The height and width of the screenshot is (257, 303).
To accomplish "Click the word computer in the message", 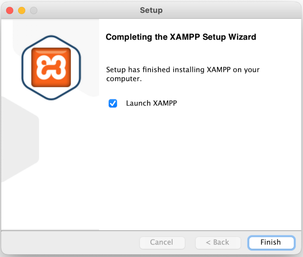I will pos(124,79).
